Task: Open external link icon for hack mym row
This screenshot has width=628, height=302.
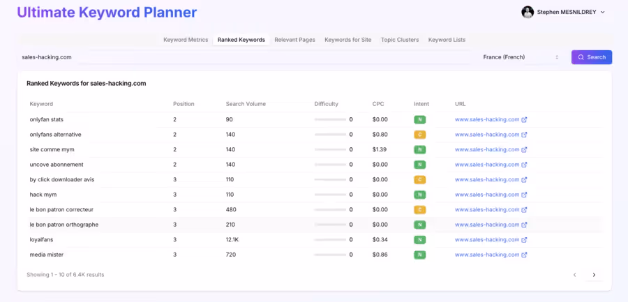Action: click(x=524, y=195)
